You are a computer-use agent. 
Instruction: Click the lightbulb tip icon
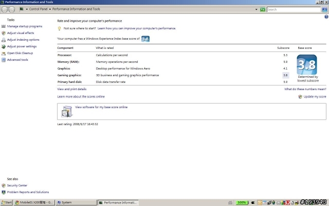click(x=59, y=29)
